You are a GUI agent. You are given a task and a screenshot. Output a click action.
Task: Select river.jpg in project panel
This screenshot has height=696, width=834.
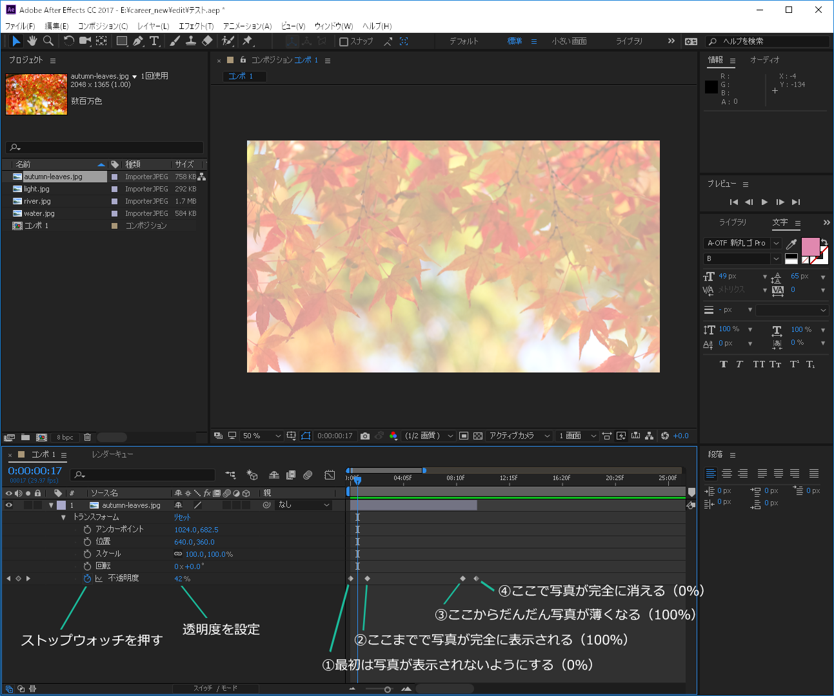pyautogui.click(x=37, y=201)
